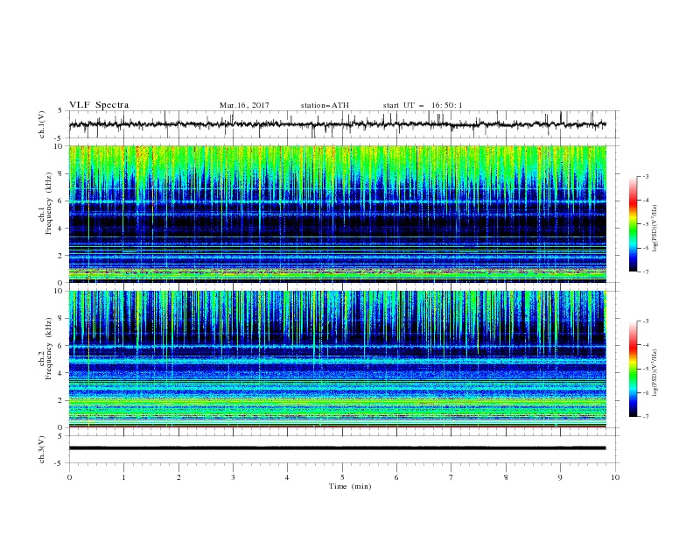Click time-axis tick label "5"
The image size is (693, 536).
coord(342,477)
